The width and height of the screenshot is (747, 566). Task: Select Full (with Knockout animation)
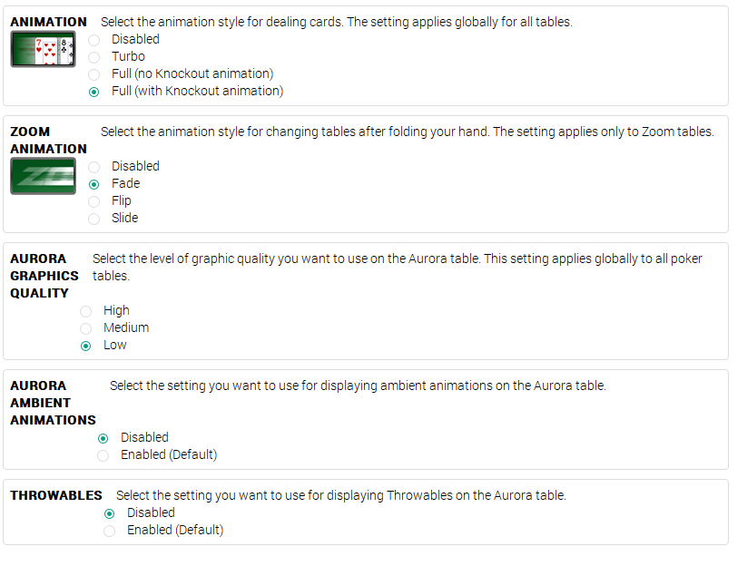coord(93,92)
